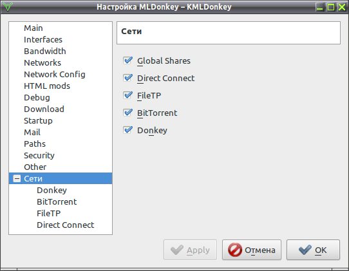Open FileTP sub-item under Сети
This screenshot has height=271, width=349.
click(48, 213)
